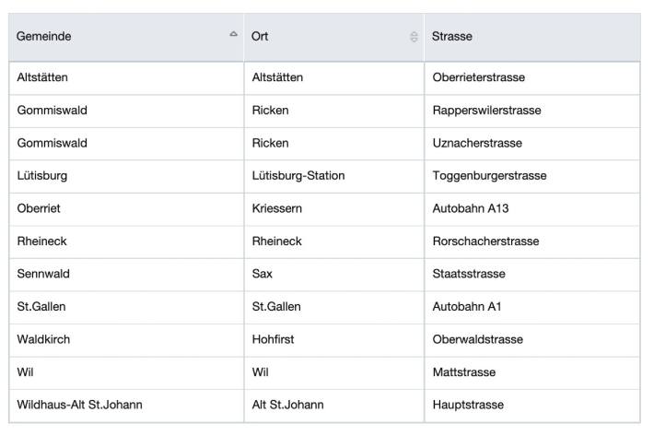The width and height of the screenshot is (654, 436).
Task: Toggle the Ort column sort arrows
Action: tap(414, 37)
